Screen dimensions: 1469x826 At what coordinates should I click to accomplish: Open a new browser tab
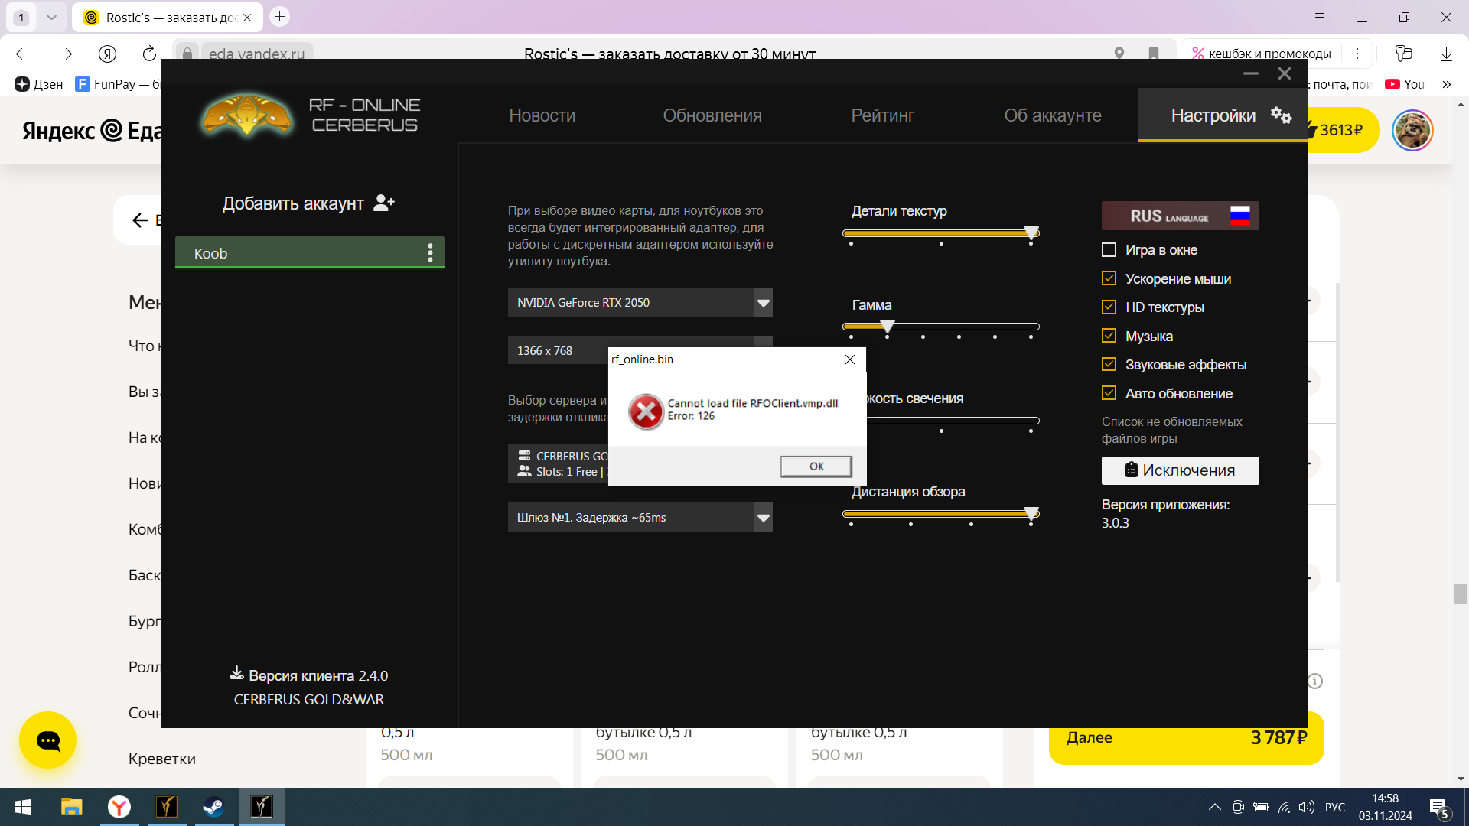pos(280,17)
